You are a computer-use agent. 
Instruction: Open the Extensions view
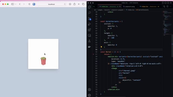tap(89, 30)
